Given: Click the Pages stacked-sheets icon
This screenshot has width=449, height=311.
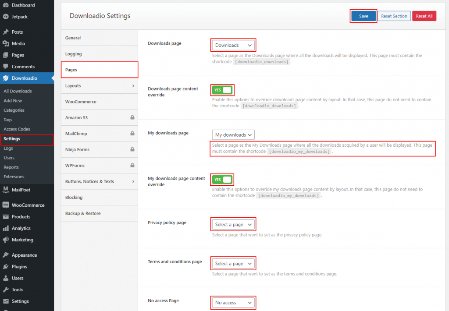Looking at the screenshot, I should click(x=6, y=55).
